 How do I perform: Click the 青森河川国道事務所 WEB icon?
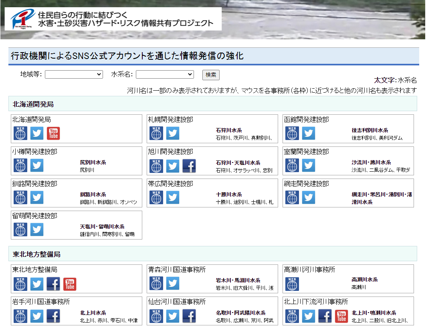(x=156, y=284)
